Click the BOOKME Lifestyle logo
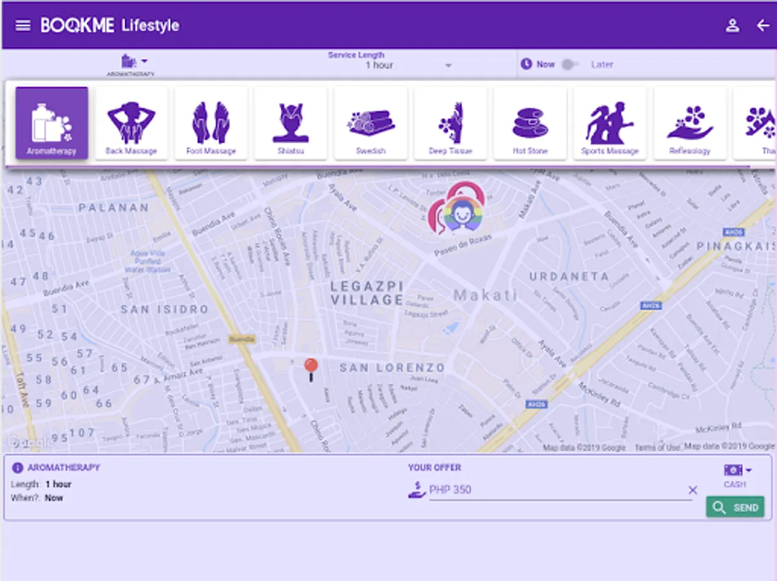 (x=110, y=26)
